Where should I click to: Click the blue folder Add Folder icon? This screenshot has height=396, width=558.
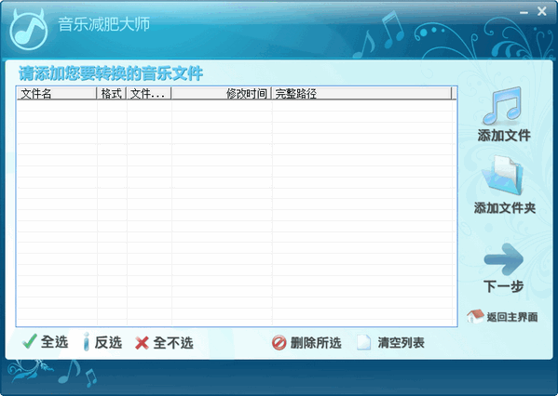pyautogui.click(x=502, y=176)
